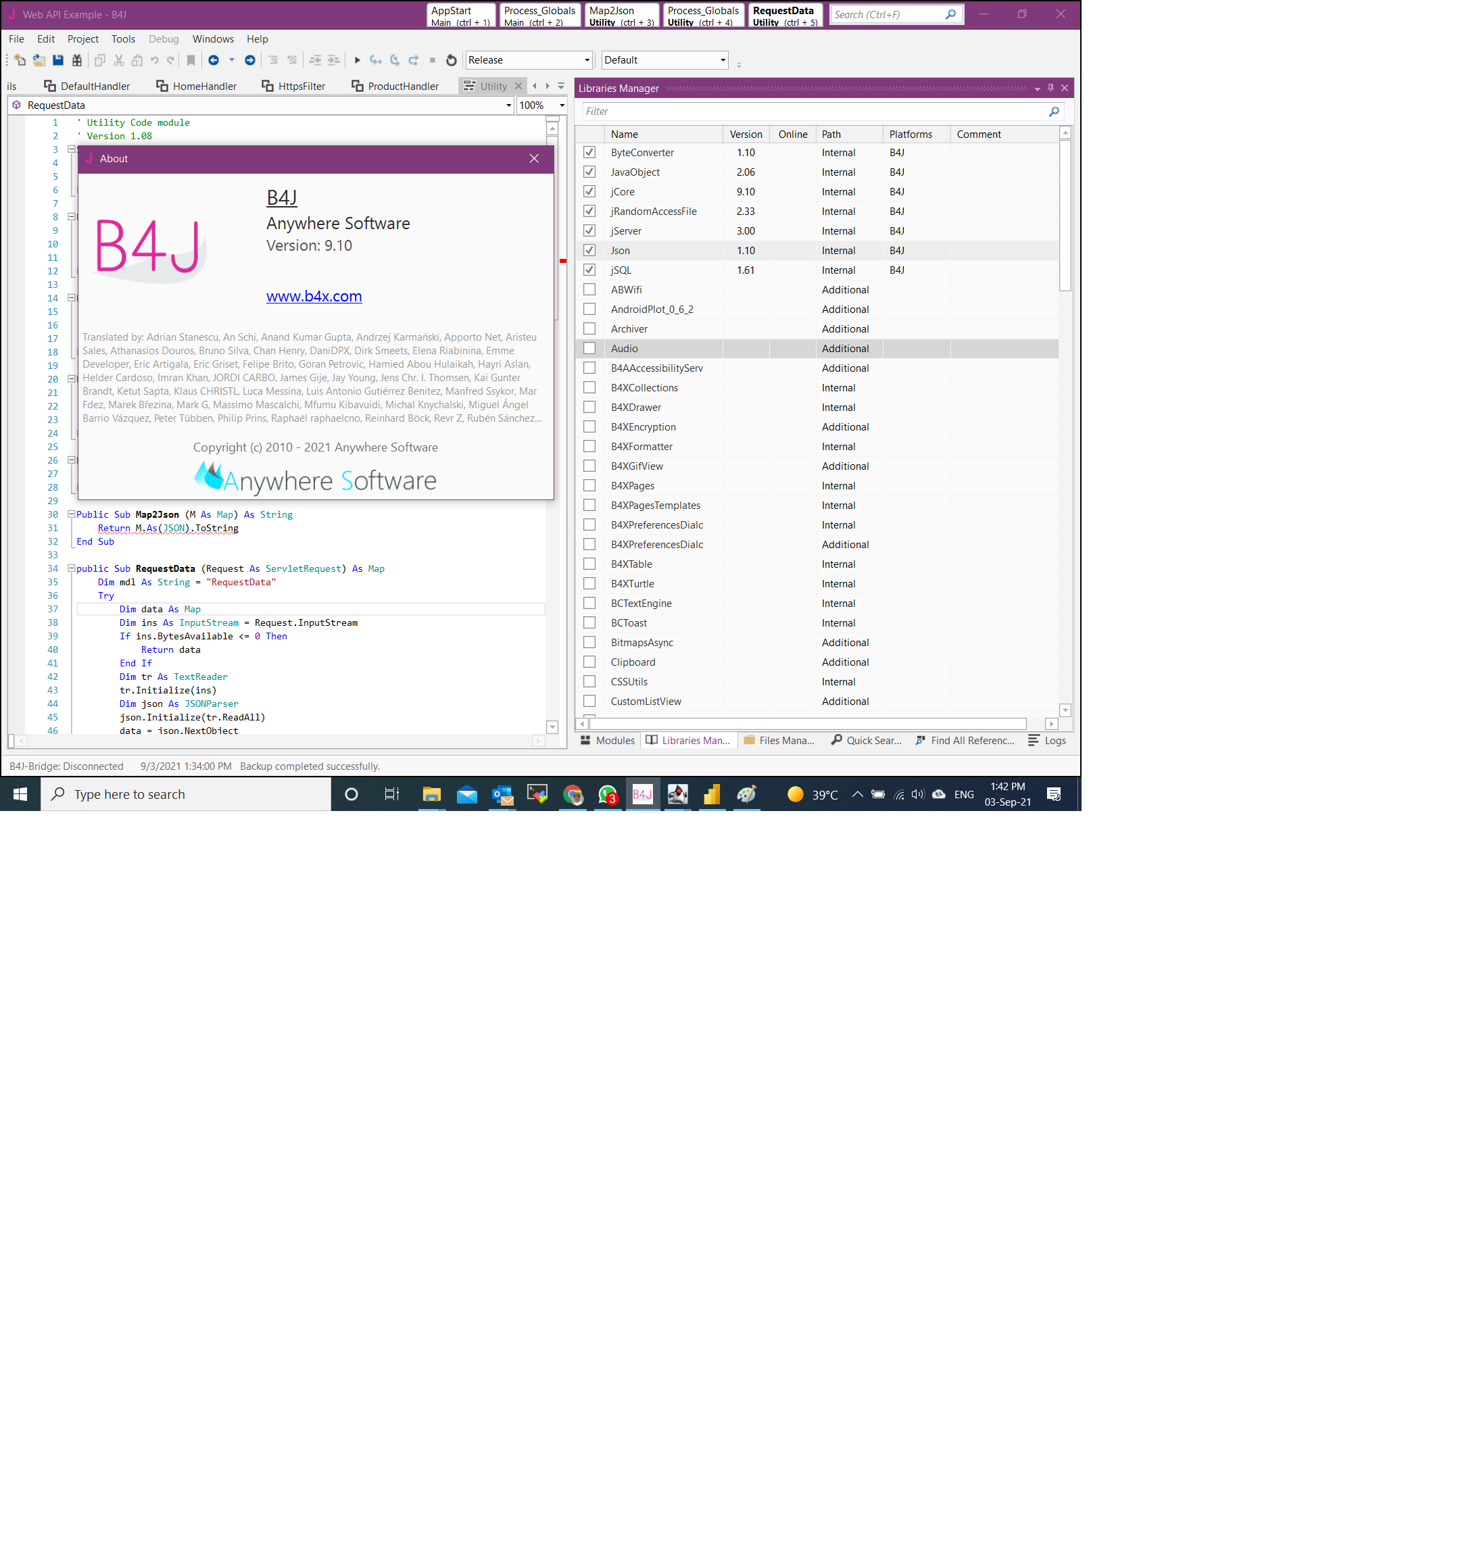Click the Save project icon
Viewport: 1479px width, 1568px height.
[57, 60]
